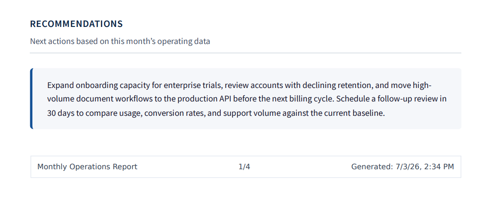The width and height of the screenshot is (492, 202).
Task: Click the blue accent bar of the callout
Action: click(x=32, y=98)
